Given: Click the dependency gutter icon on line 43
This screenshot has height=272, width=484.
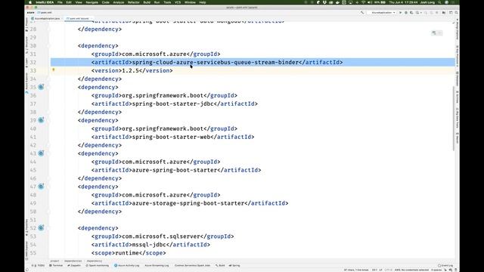Looking at the screenshot, I should coord(41,153).
